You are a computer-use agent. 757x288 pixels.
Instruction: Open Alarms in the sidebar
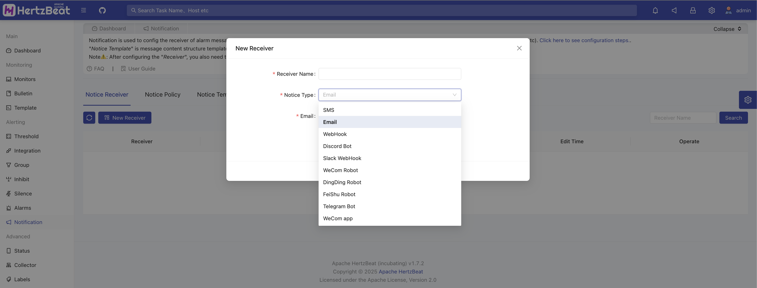(22, 208)
